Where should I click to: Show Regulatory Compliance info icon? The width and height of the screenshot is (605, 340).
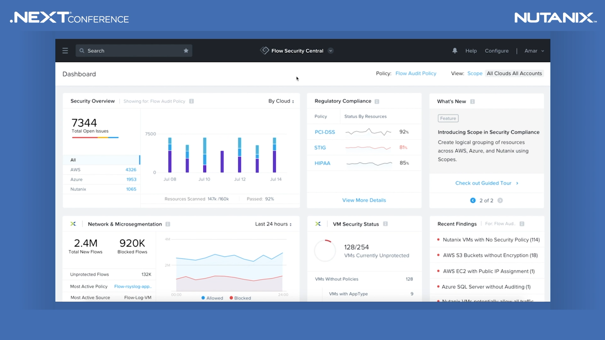[377, 101]
